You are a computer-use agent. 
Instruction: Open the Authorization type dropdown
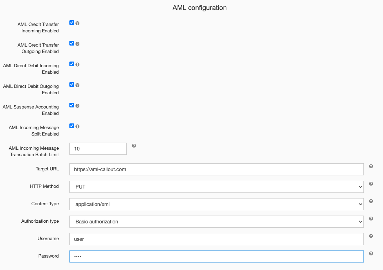[x=216, y=221]
